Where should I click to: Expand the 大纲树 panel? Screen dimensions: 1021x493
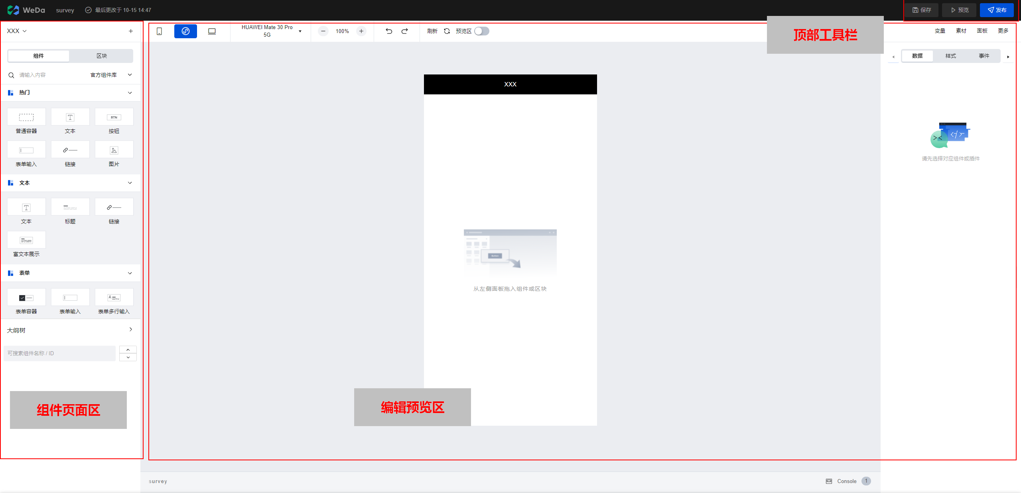tap(130, 330)
